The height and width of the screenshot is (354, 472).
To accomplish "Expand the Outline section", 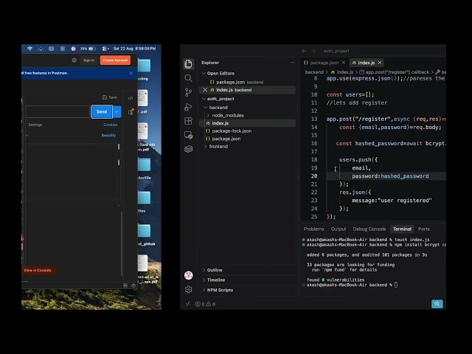I will [x=212, y=270].
